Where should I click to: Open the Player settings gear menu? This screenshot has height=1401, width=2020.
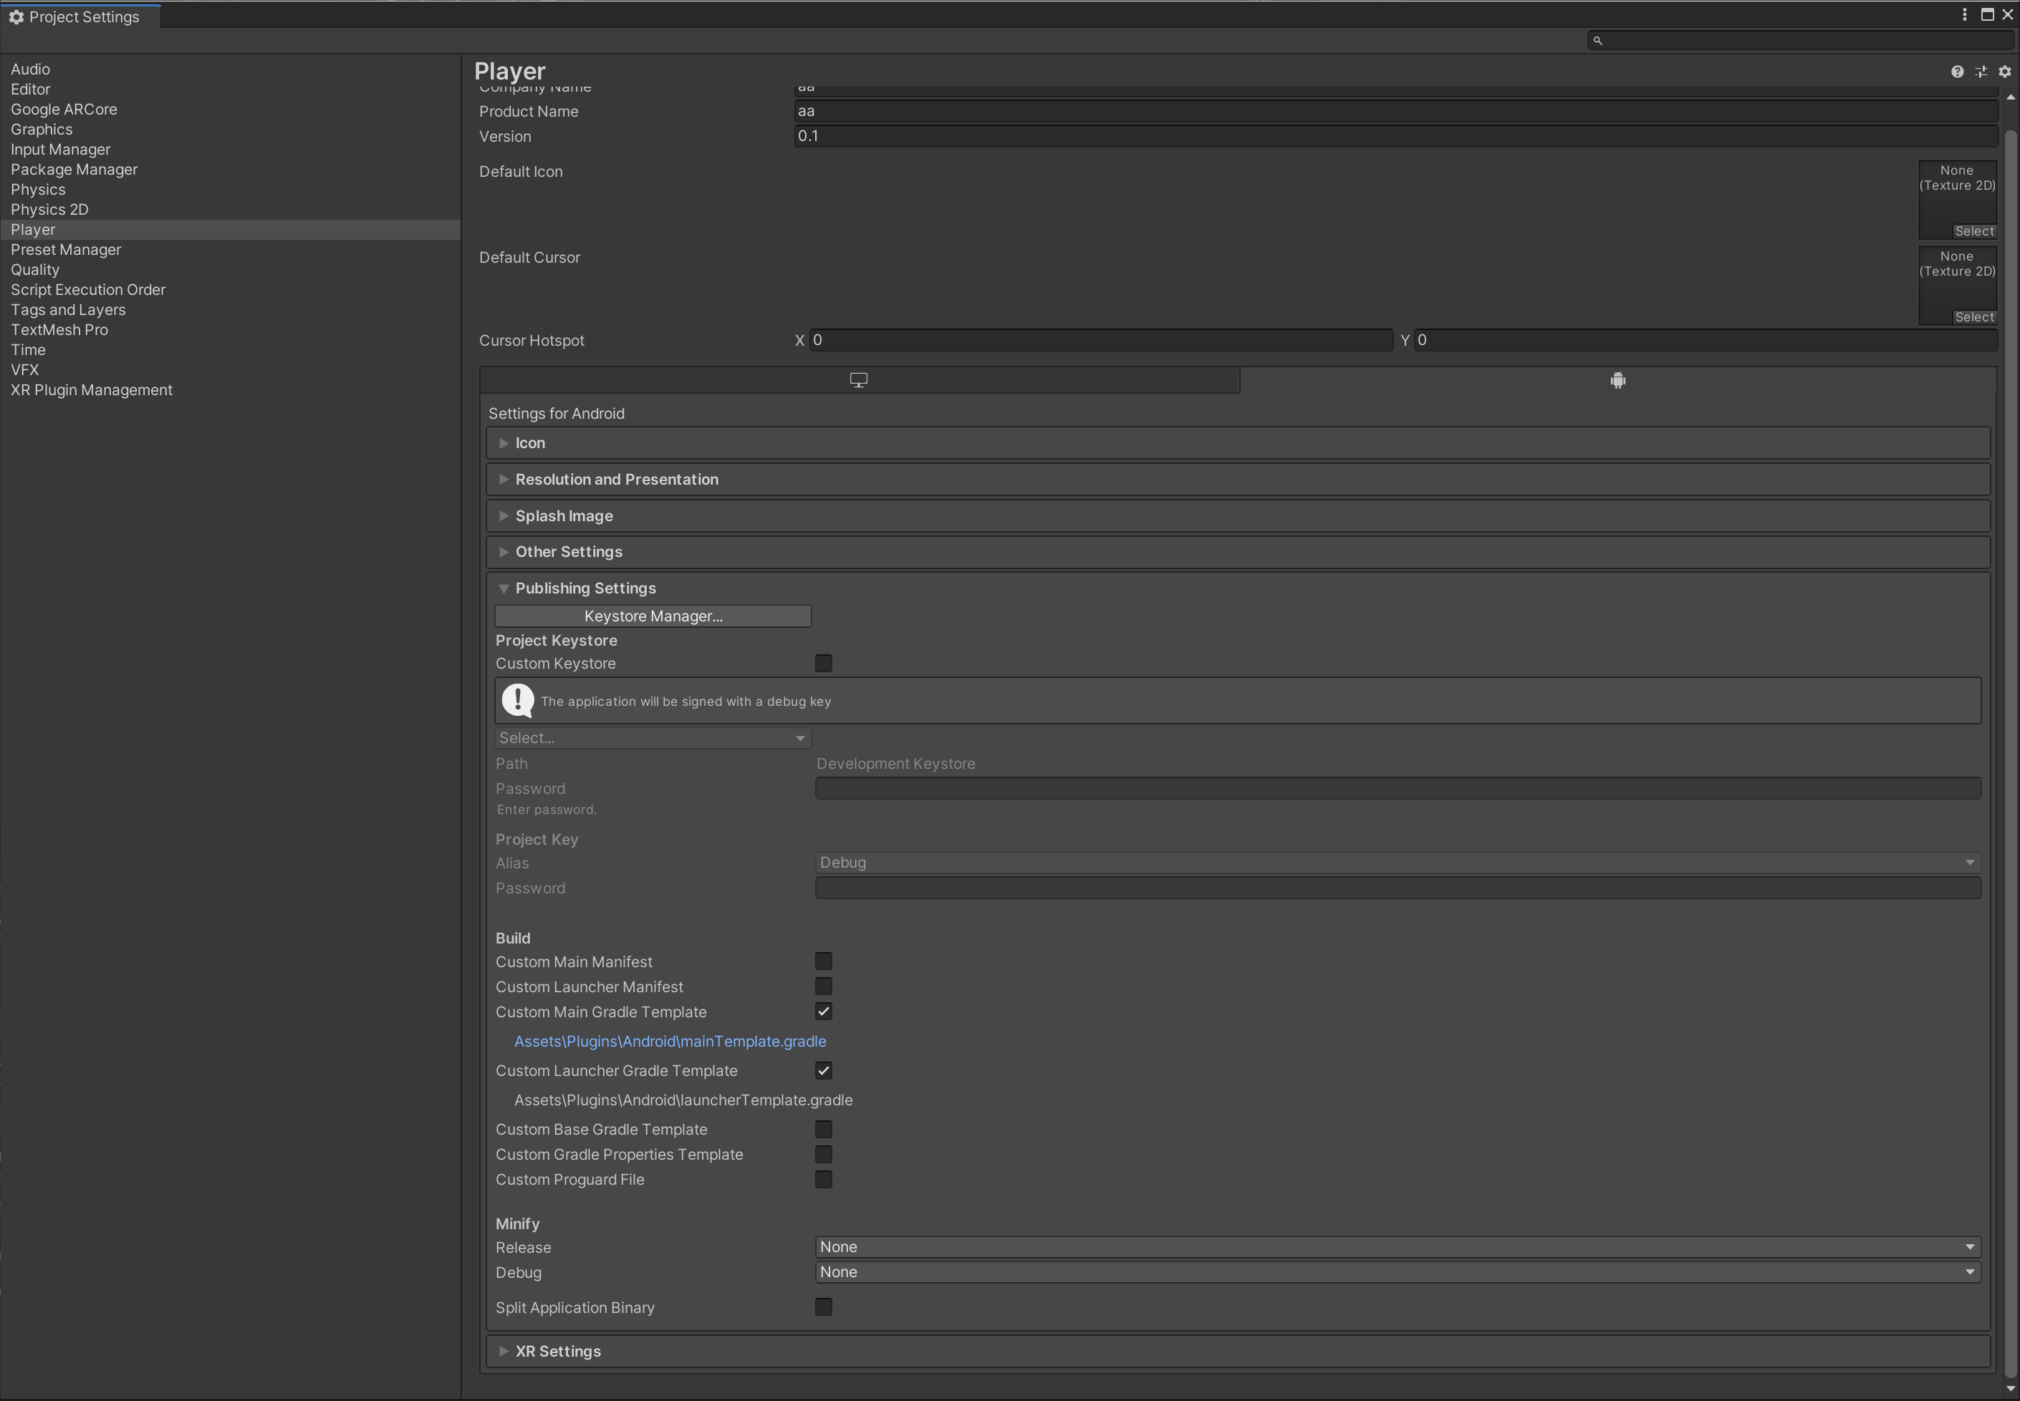coord(2004,72)
